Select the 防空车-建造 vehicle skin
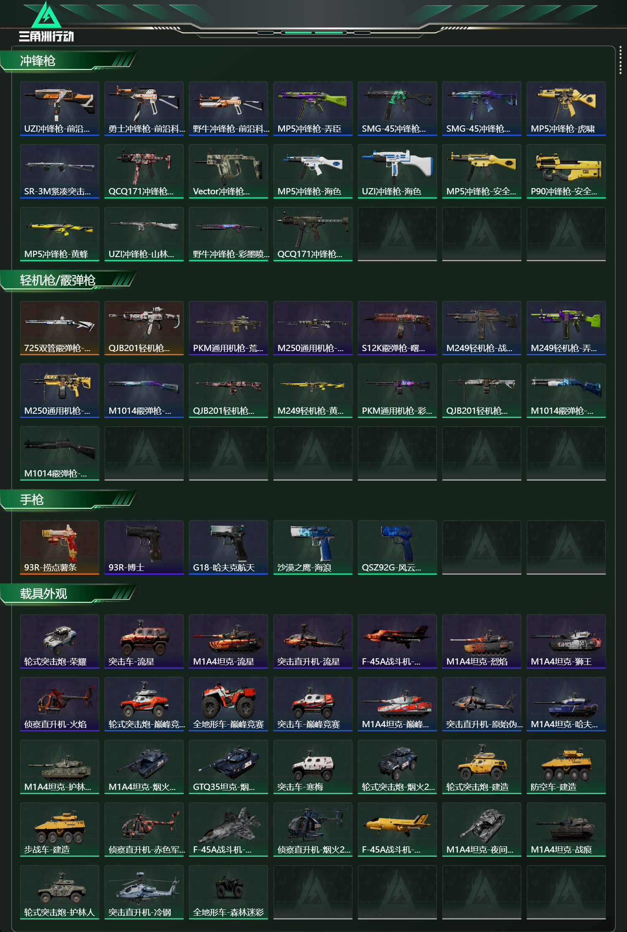627x932 pixels. 566,767
